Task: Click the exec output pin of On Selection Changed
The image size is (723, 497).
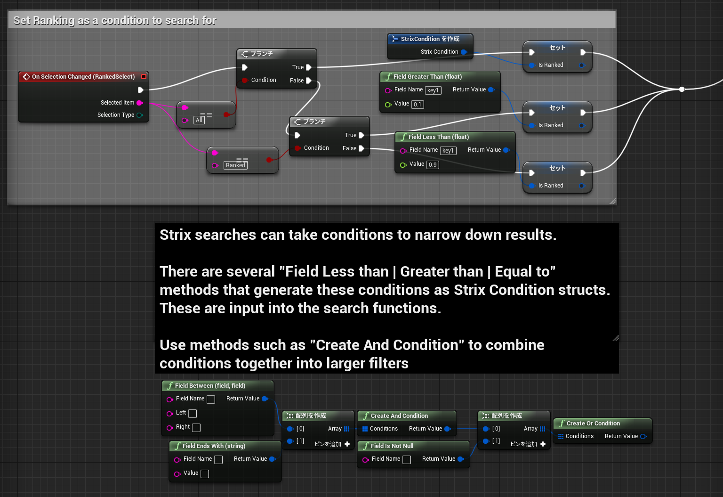Action: tap(140, 90)
